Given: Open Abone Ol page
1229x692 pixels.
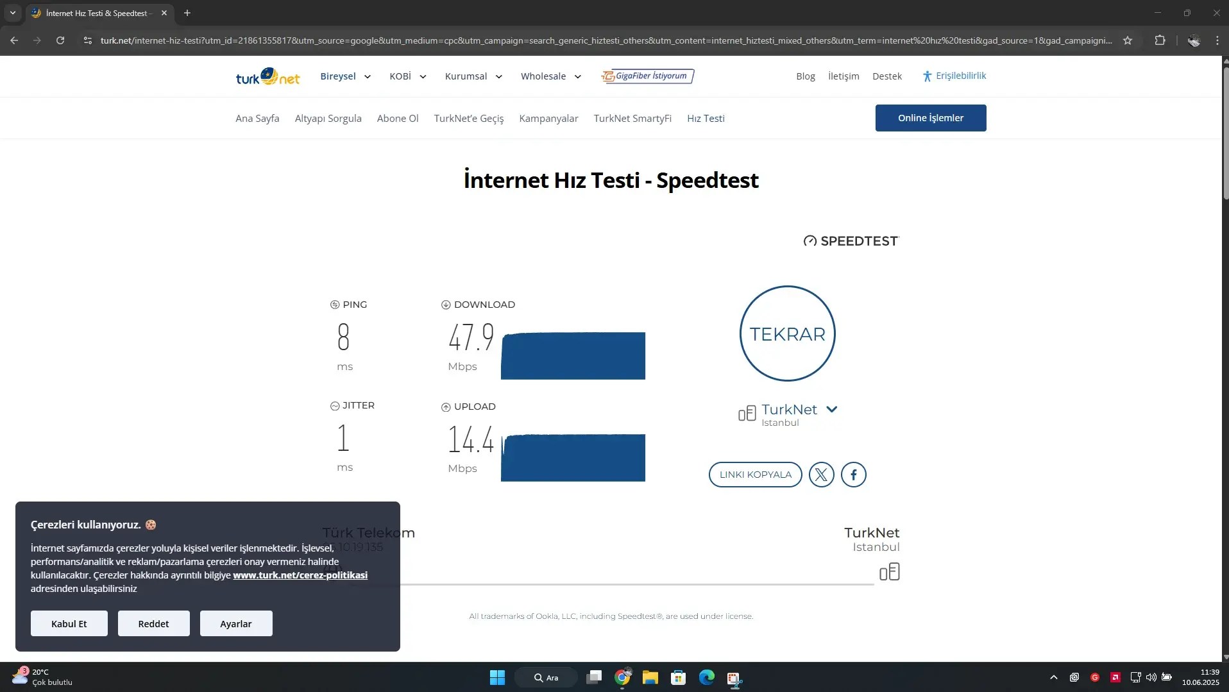Looking at the screenshot, I should [x=398, y=119].
